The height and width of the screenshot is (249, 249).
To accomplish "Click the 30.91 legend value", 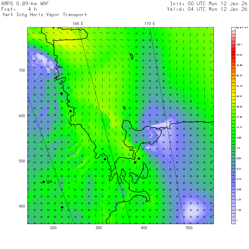I will coord(239,96).
